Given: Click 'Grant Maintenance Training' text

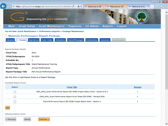Looking at the screenshot, I should 44,64.
